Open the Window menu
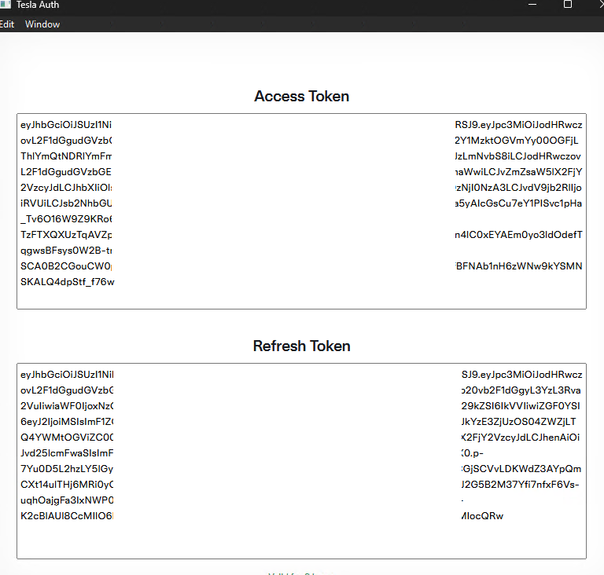Image resolution: width=604 pixels, height=575 pixels. coord(42,24)
